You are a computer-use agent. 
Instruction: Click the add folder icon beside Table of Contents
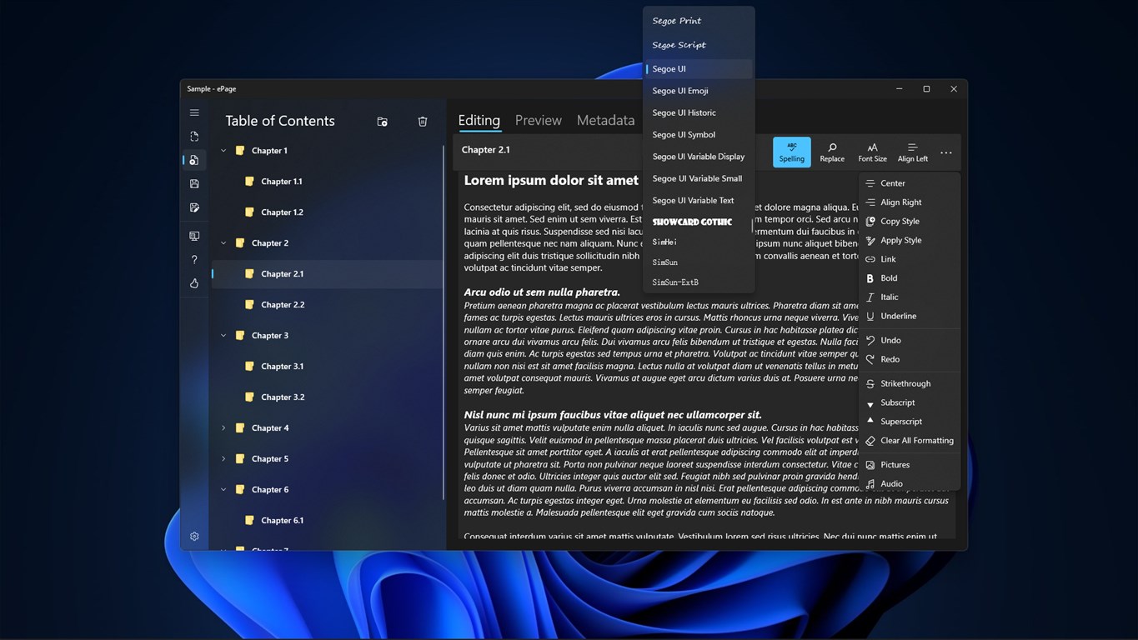[382, 122]
